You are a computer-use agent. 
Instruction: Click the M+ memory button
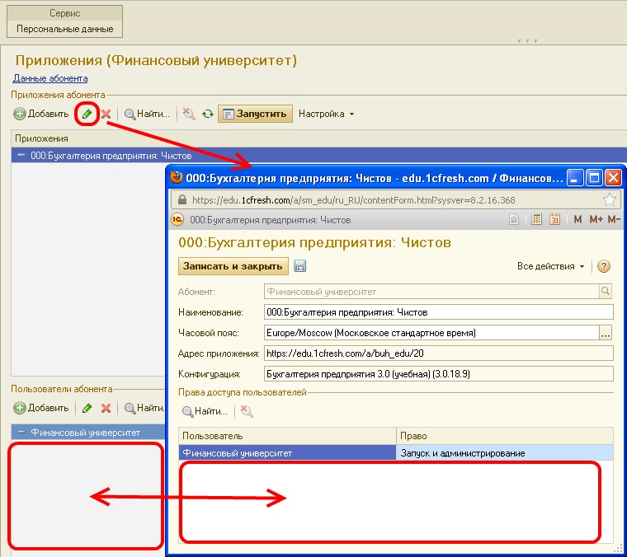596,219
